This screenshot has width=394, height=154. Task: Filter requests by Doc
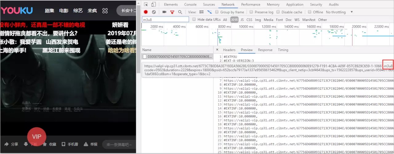pyautogui.click(x=289, y=20)
